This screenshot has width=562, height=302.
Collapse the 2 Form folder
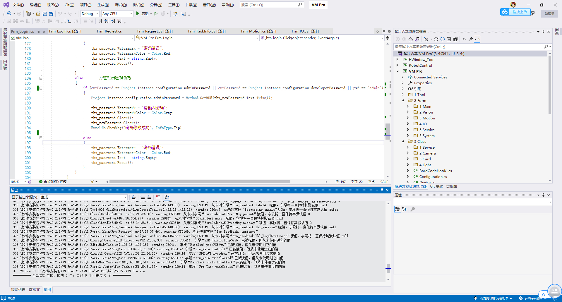point(403,100)
